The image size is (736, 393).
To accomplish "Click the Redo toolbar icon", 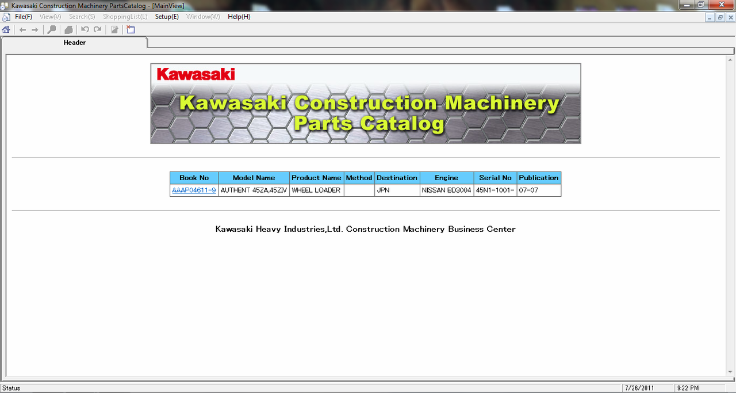I will 97,29.
